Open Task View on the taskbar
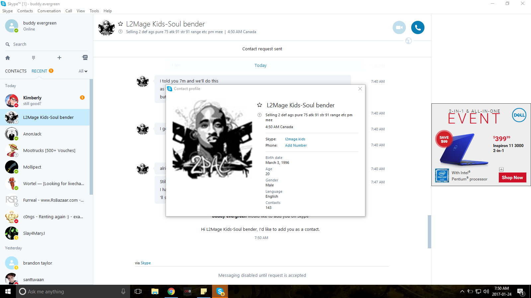 [138, 291]
